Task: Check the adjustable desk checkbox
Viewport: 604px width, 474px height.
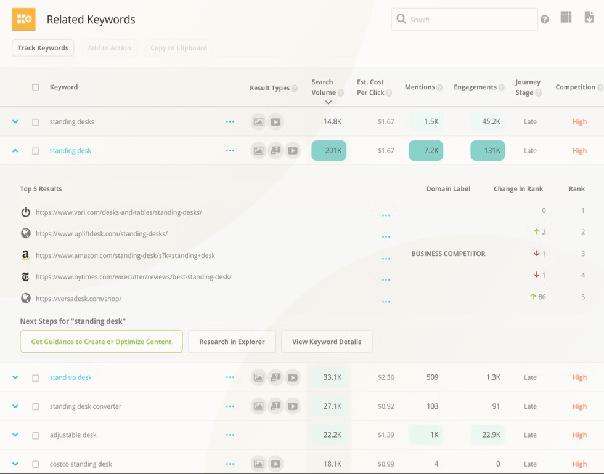Action: (36, 436)
